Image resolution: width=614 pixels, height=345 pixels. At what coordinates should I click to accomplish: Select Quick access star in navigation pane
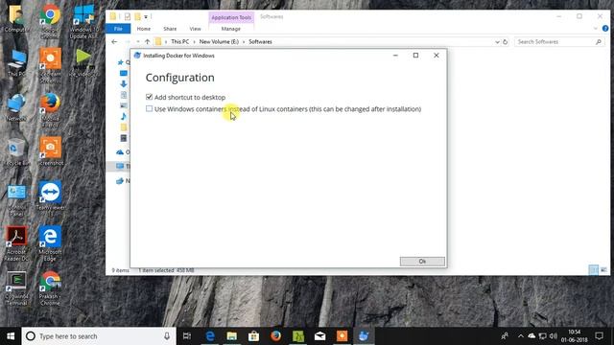click(x=121, y=62)
